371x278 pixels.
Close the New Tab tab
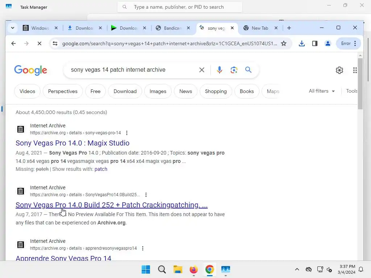click(276, 28)
